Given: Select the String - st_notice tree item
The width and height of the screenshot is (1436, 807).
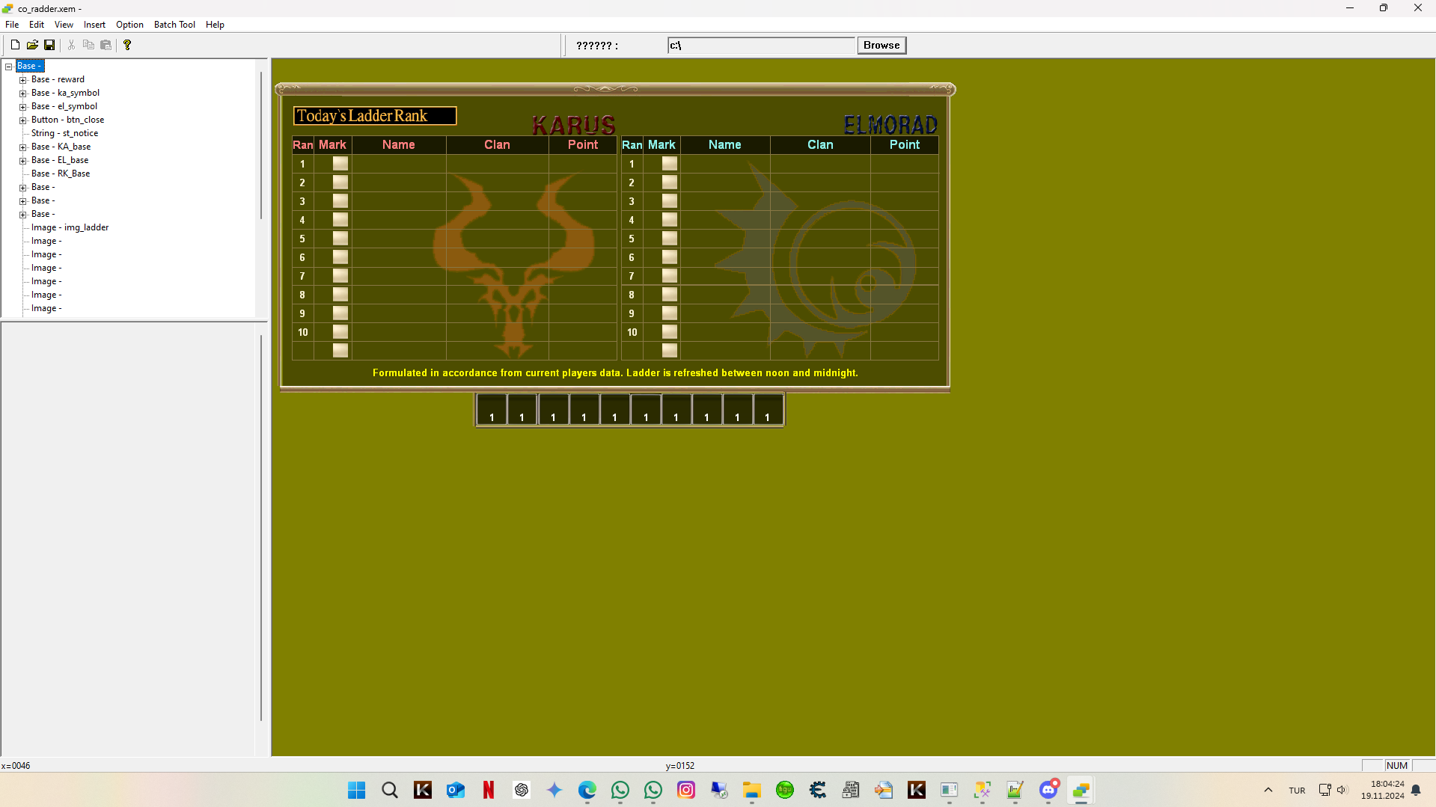Looking at the screenshot, I should pos(64,133).
